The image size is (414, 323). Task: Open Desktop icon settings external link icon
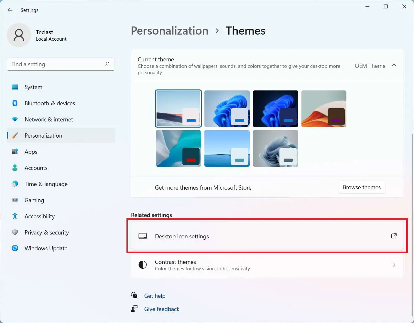point(394,236)
